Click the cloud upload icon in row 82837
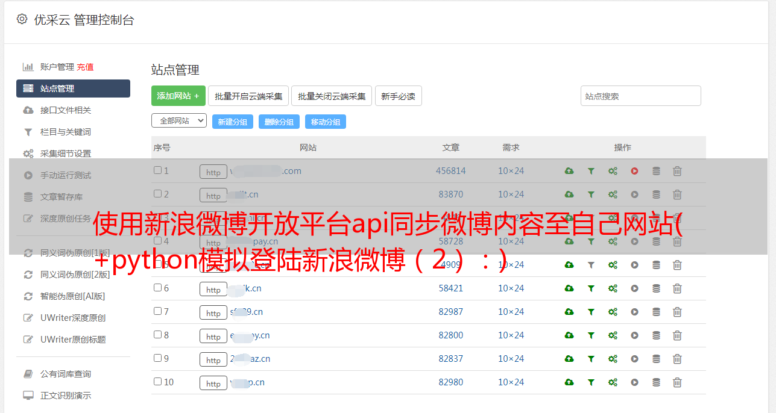This screenshot has height=413, width=776. point(569,359)
